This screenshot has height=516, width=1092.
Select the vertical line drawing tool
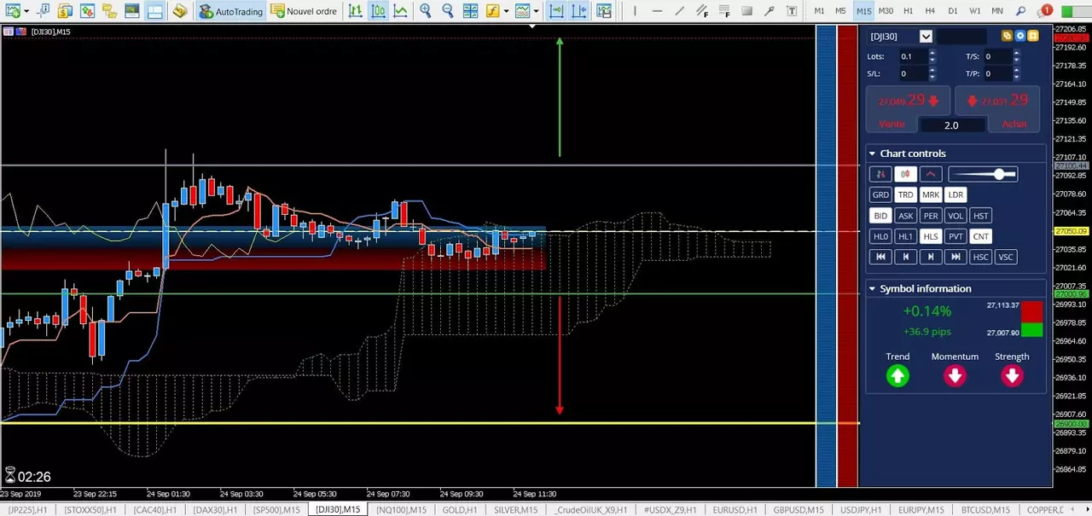(635, 11)
